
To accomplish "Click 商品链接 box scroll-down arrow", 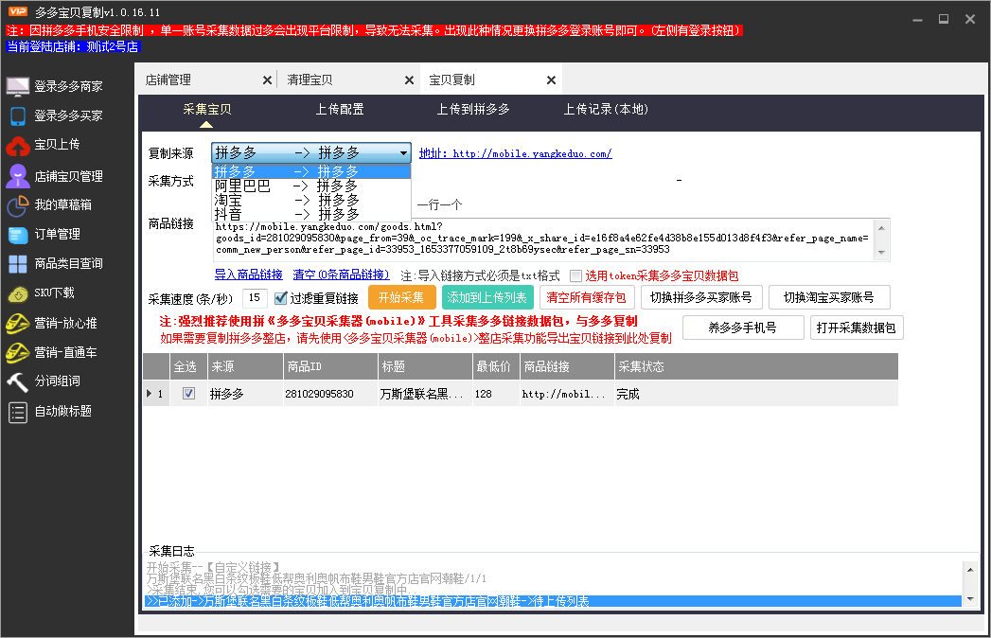I will (x=881, y=253).
